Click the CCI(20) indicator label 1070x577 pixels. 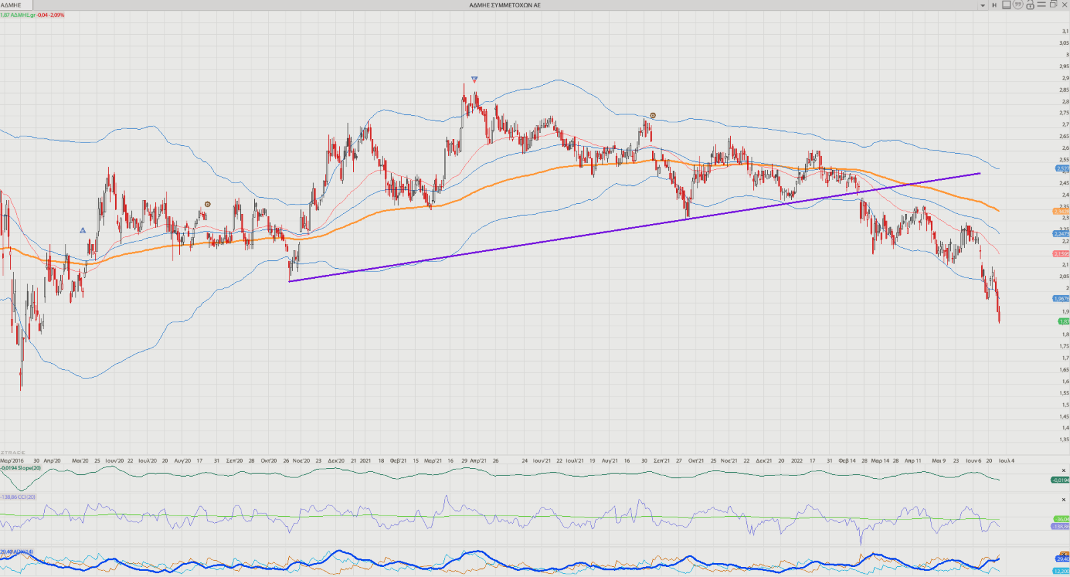[18, 497]
